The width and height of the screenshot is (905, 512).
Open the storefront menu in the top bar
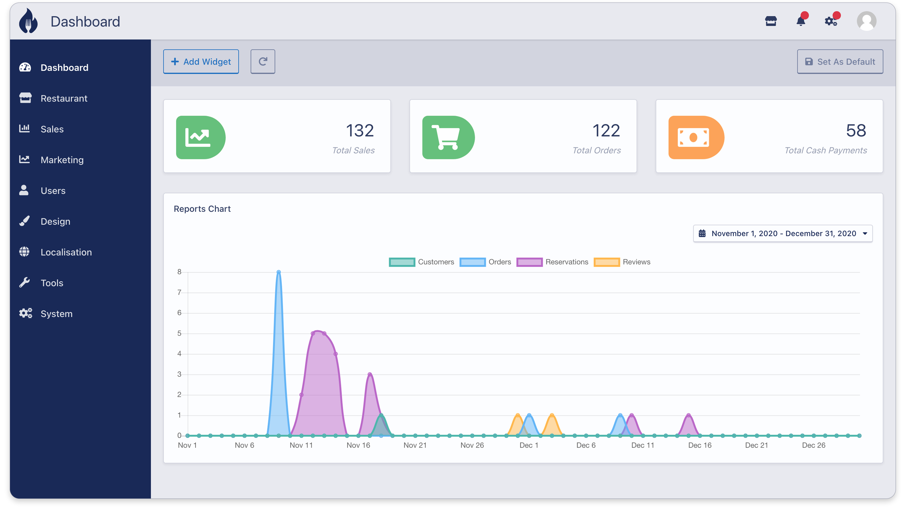pos(771,22)
